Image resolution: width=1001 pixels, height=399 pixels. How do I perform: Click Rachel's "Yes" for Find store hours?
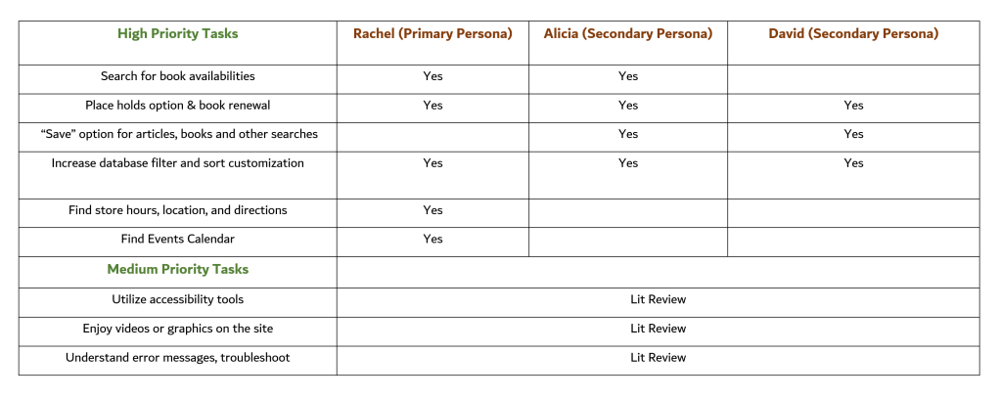(x=432, y=210)
